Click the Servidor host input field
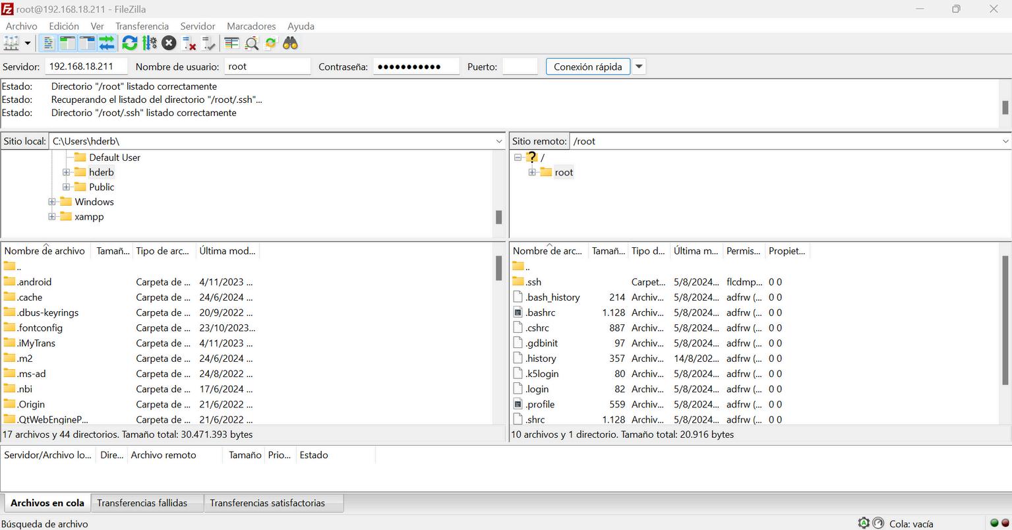 pos(86,67)
